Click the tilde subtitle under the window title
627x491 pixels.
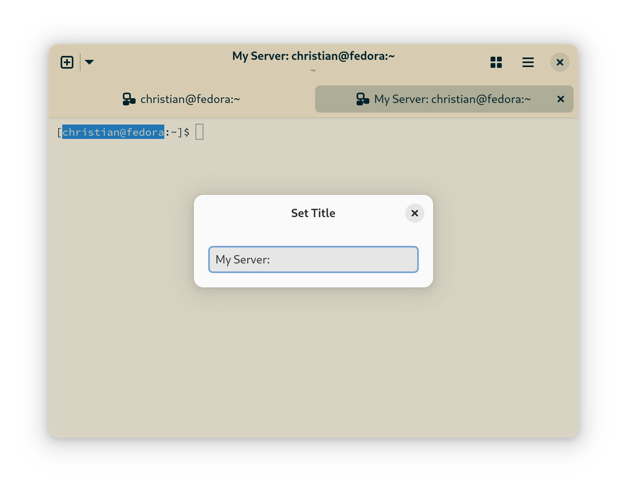coord(313,71)
